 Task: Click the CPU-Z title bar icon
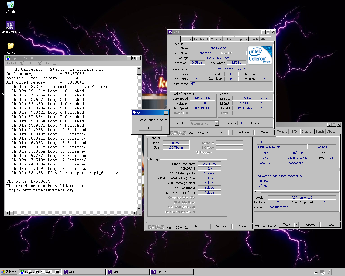pos(170,32)
